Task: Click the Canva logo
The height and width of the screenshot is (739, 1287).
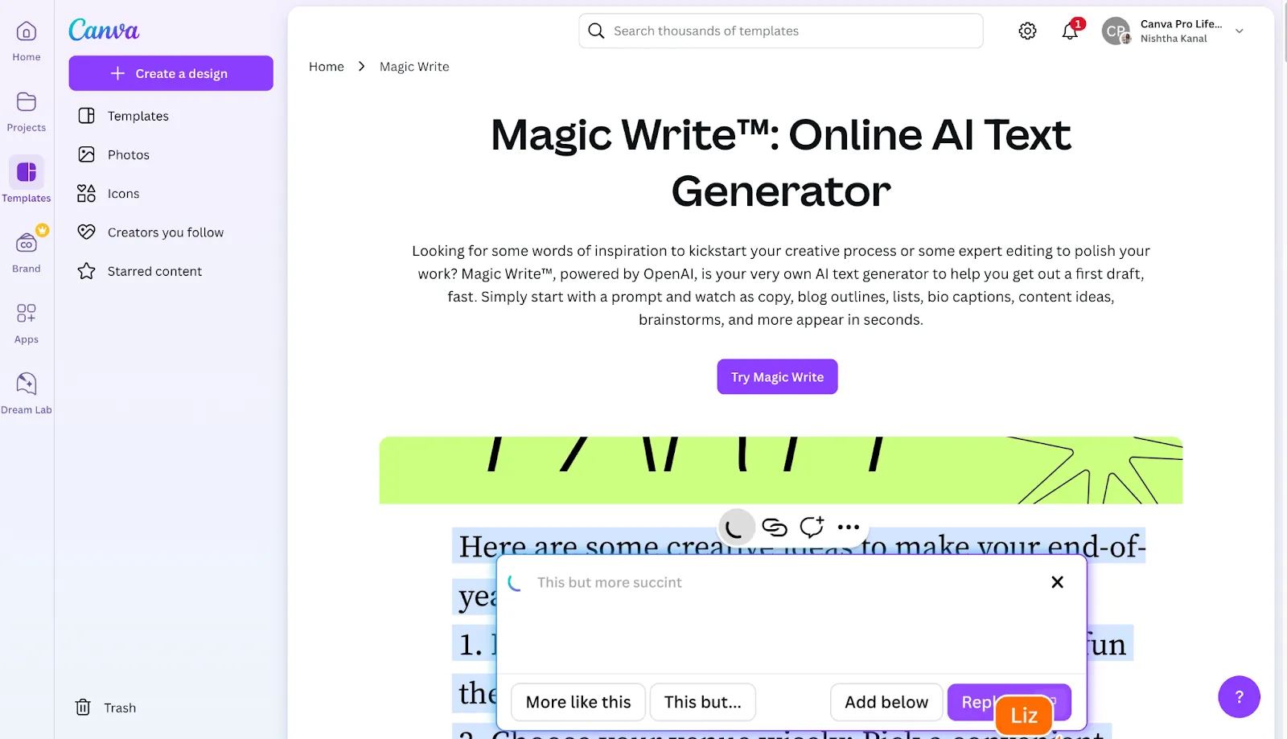Action: coord(104,31)
